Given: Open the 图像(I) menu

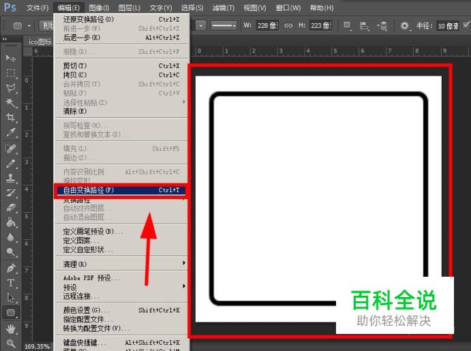Looking at the screenshot, I should click(99, 7).
